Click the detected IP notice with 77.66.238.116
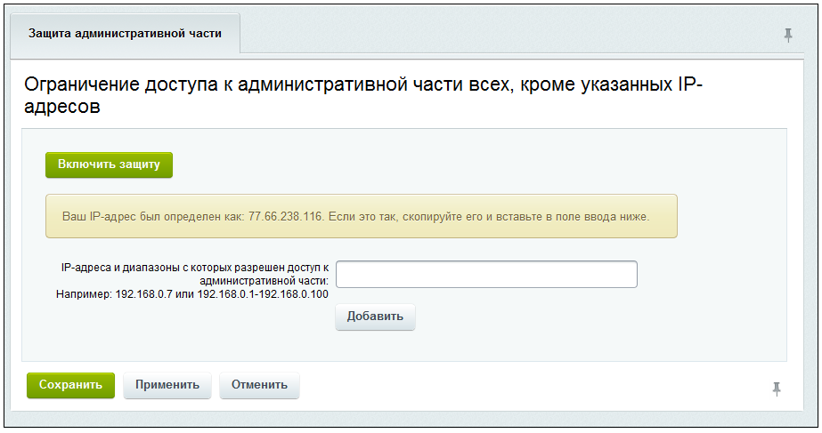The width and height of the screenshot is (822, 433). point(362,216)
